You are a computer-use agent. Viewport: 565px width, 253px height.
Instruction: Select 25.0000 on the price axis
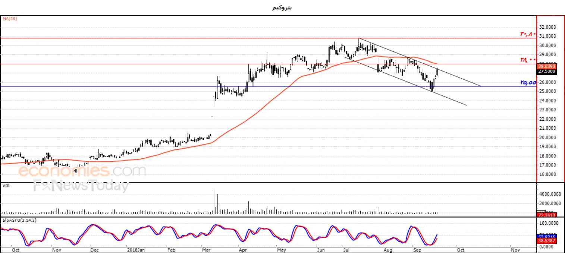click(x=547, y=92)
